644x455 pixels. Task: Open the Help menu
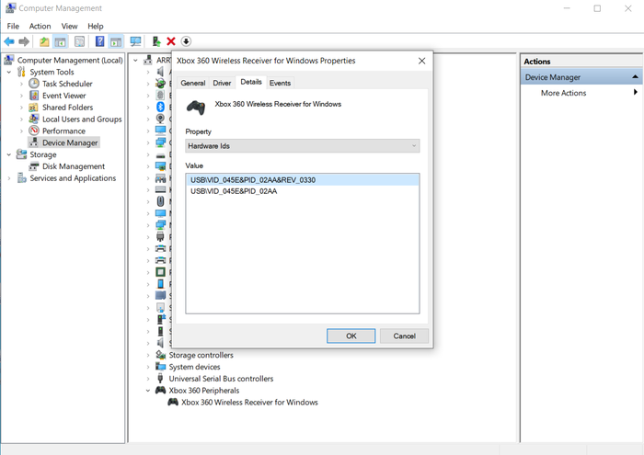pyautogui.click(x=96, y=27)
